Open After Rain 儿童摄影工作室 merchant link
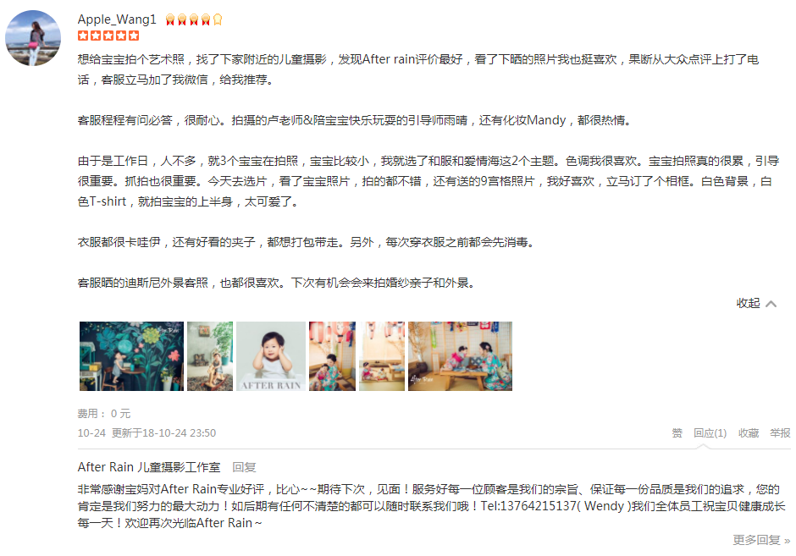This screenshot has height=556, width=796. click(149, 466)
